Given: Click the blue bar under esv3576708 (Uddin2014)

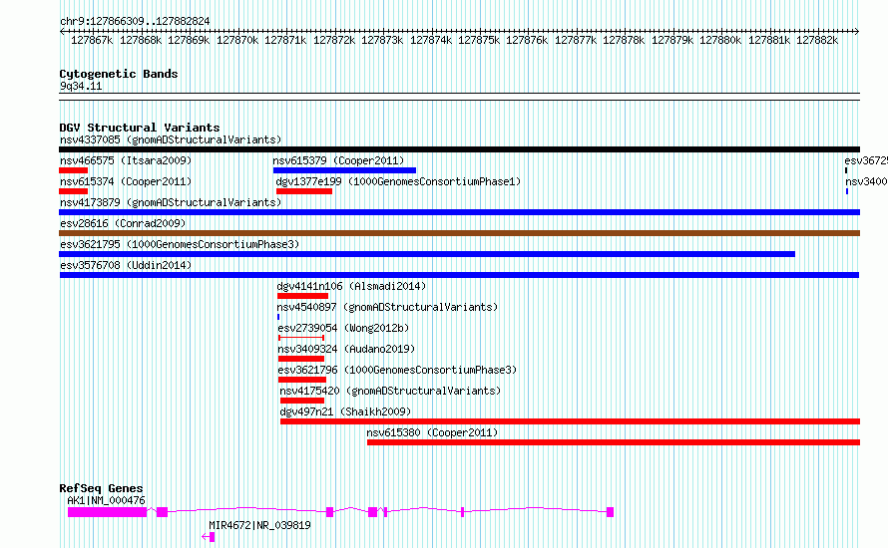Looking at the screenshot, I should point(459,275).
